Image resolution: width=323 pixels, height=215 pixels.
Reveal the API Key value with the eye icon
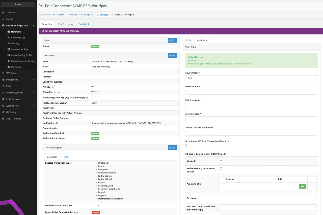pos(52,87)
